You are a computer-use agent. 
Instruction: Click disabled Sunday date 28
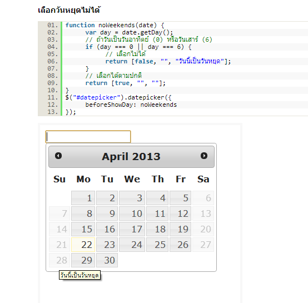pos(59,260)
